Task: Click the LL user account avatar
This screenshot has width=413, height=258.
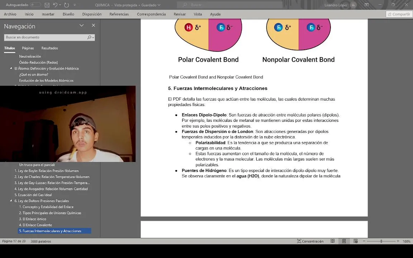Action: point(353,5)
